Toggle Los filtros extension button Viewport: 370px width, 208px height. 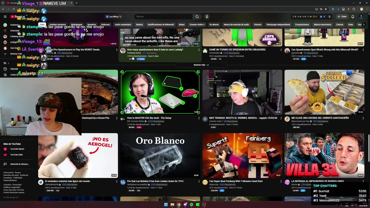(113, 17)
